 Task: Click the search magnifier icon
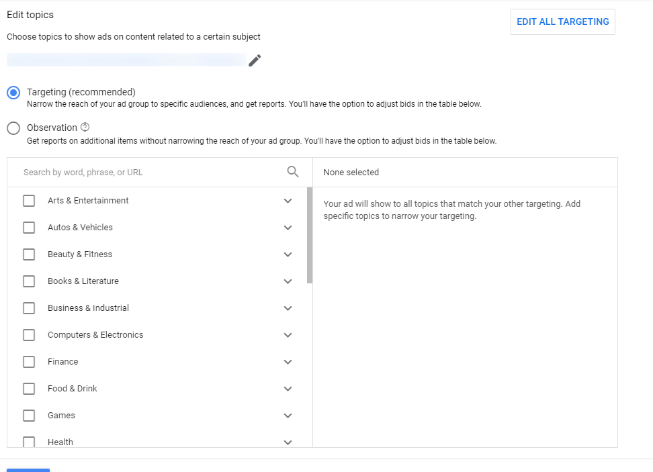point(293,172)
